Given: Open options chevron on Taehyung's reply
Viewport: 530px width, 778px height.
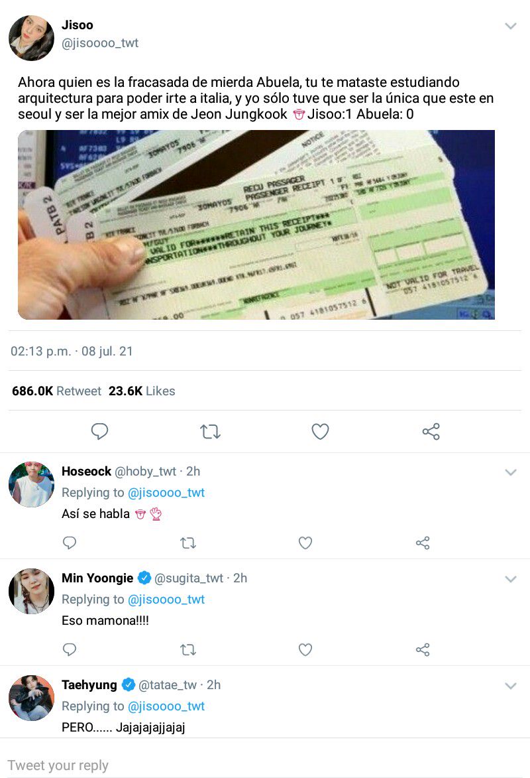Looking at the screenshot, I should 511,686.
